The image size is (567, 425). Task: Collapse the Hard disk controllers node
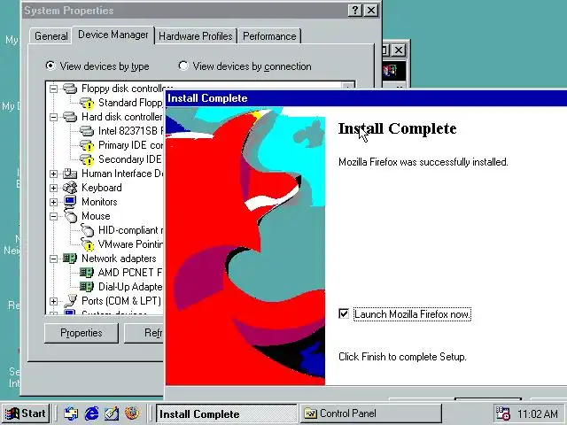tap(53, 117)
